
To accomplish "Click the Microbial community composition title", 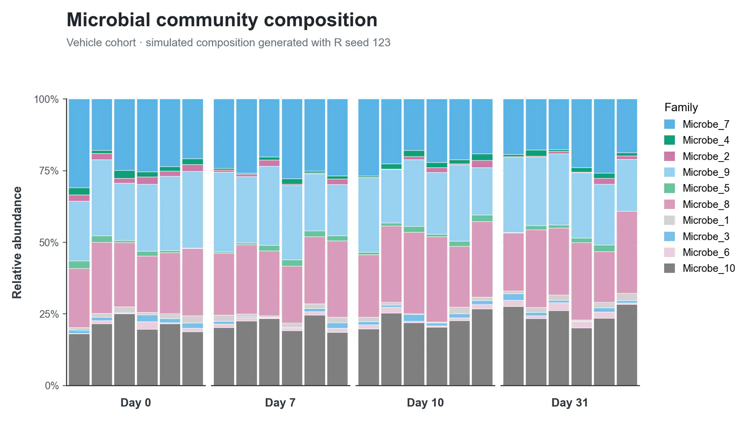I will coord(222,20).
